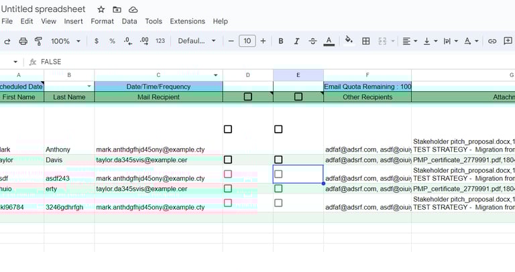Toggle header checkbox in column E
This screenshot has height=272, width=515.
coord(298,96)
